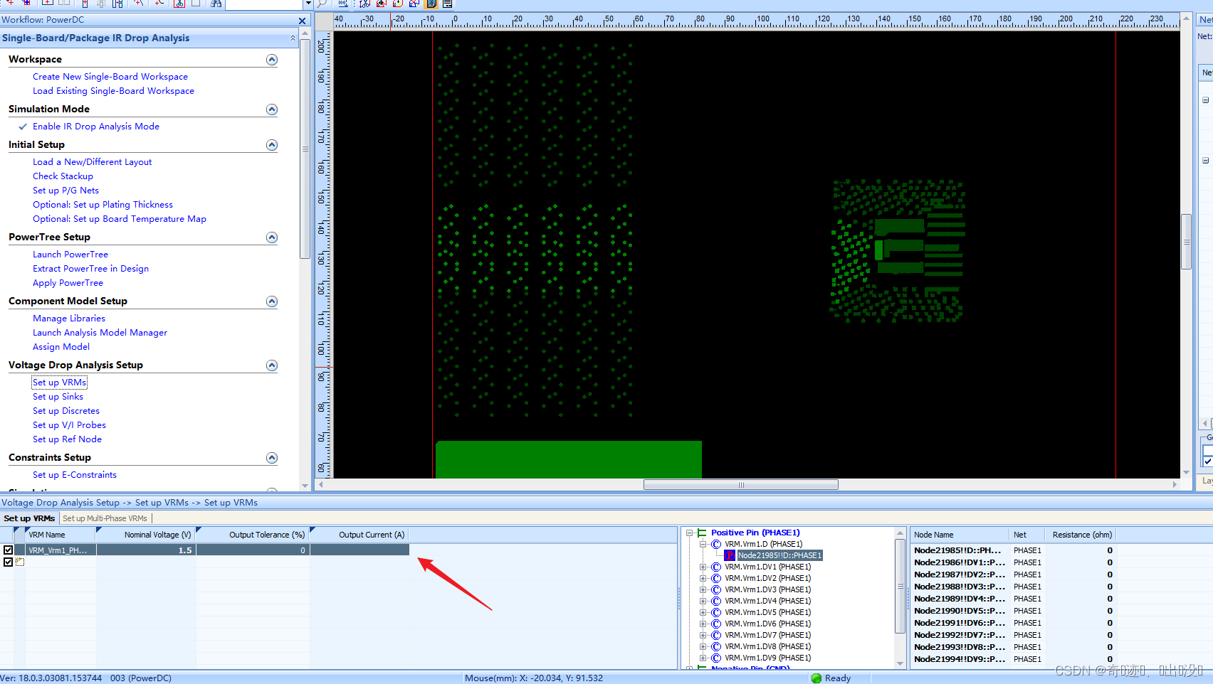Click the C icon of VRM.Vrm1.D
This screenshot has height=684, width=1213.
[716, 544]
